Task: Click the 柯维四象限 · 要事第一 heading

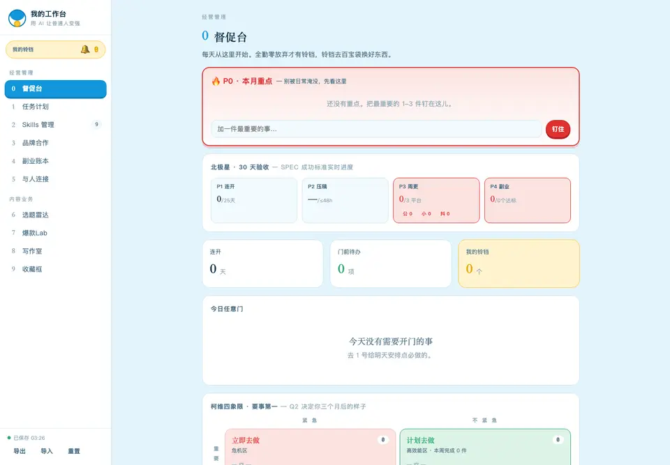Action: [244, 406]
